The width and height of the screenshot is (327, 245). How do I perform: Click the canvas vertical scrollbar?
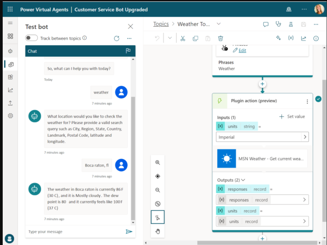point(324,151)
